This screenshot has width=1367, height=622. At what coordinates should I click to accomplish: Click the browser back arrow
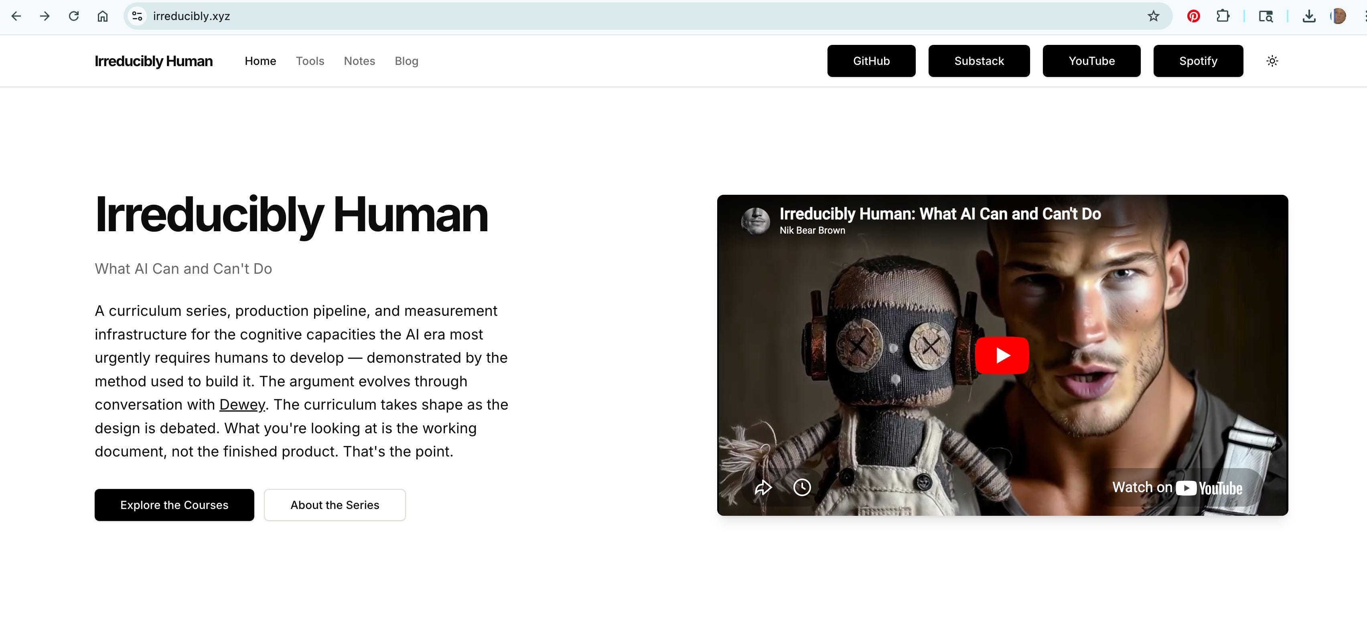pos(16,16)
